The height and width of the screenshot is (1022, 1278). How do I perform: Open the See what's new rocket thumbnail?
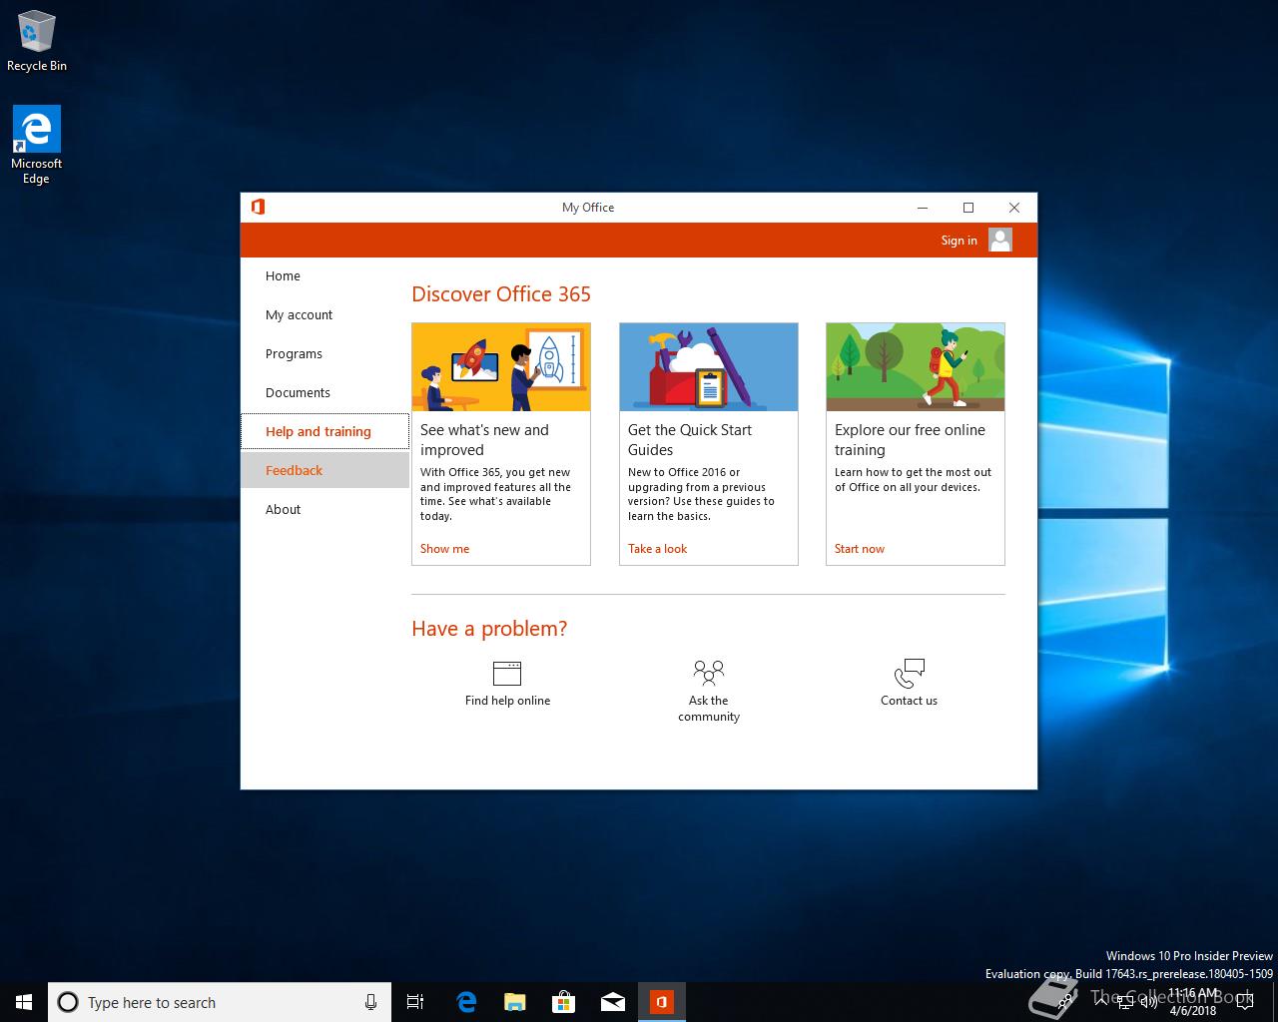pyautogui.click(x=501, y=367)
